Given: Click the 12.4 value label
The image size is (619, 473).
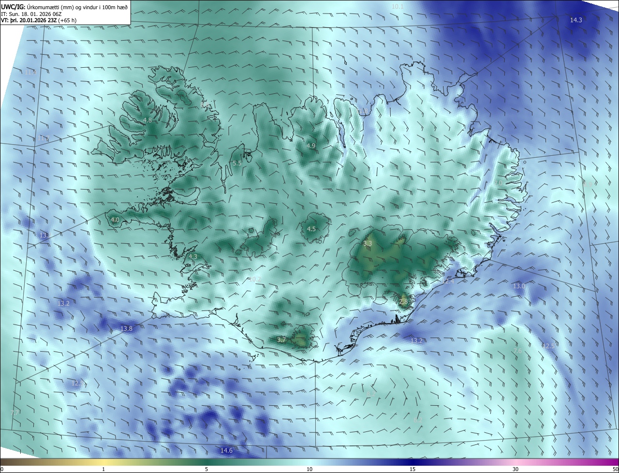Looking at the screenshot, I should tap(448, 281).
